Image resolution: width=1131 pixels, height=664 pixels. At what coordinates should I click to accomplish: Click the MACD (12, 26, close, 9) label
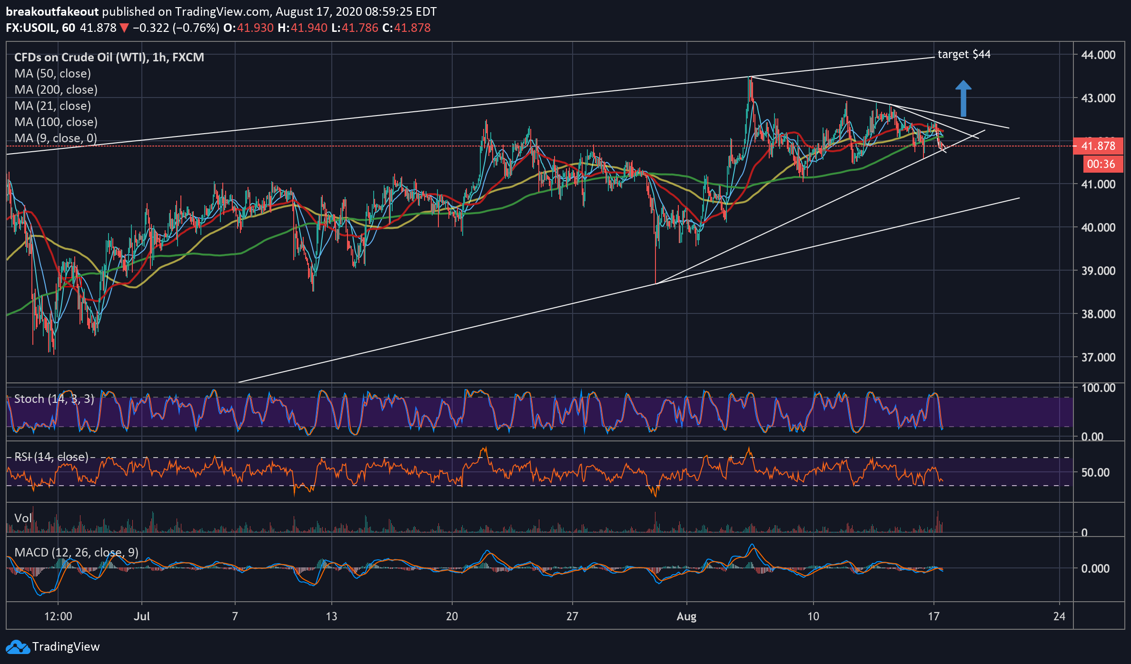(77, 553)
